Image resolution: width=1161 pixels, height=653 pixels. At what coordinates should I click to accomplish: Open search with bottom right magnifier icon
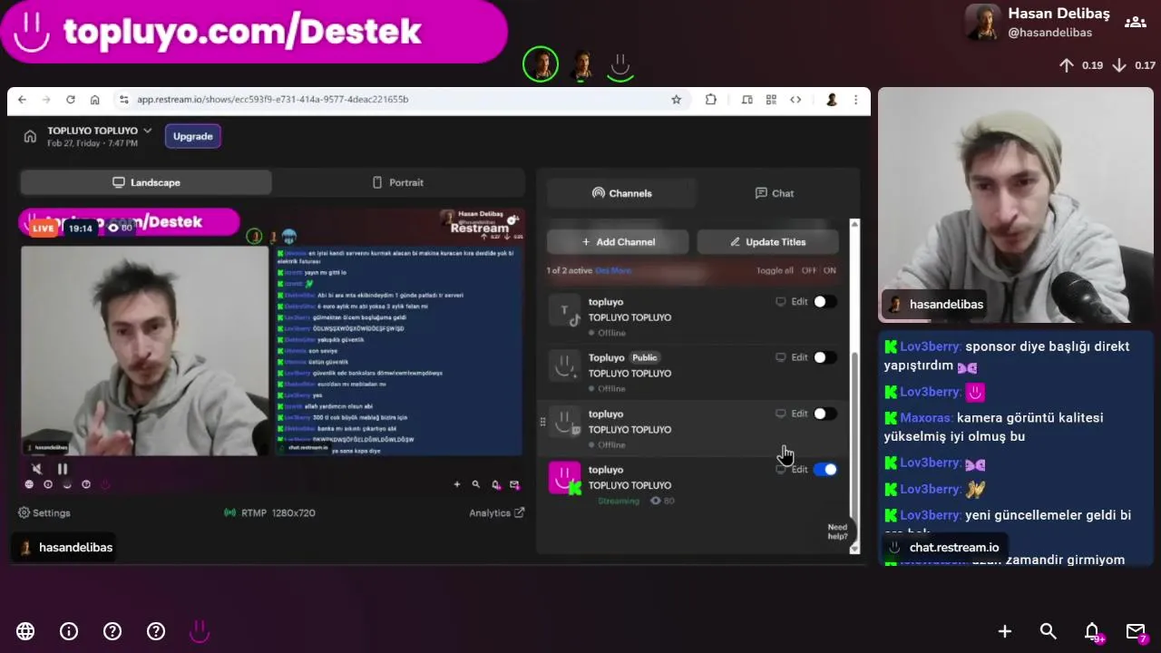(1049, 631)
